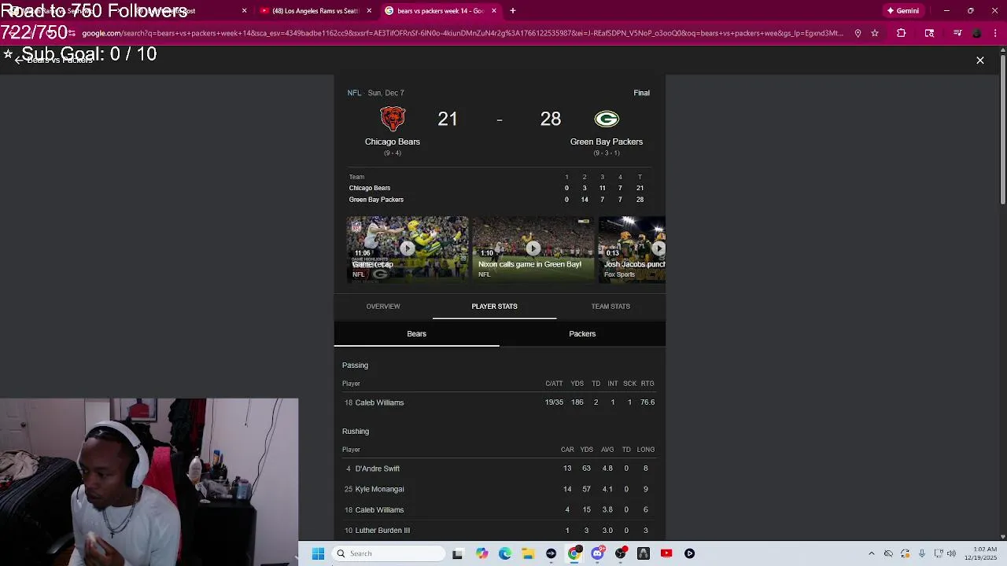Switch to the Los Angeles Rams YouTube tab
The image size is (1007, 566).
click(315, 11)
